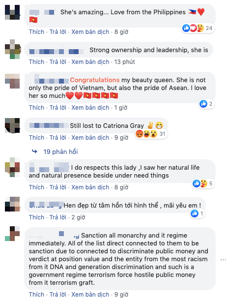Open the 13 phút timestamp link
The height and width of the screenshot is (303, 226).
coord(124,62)
